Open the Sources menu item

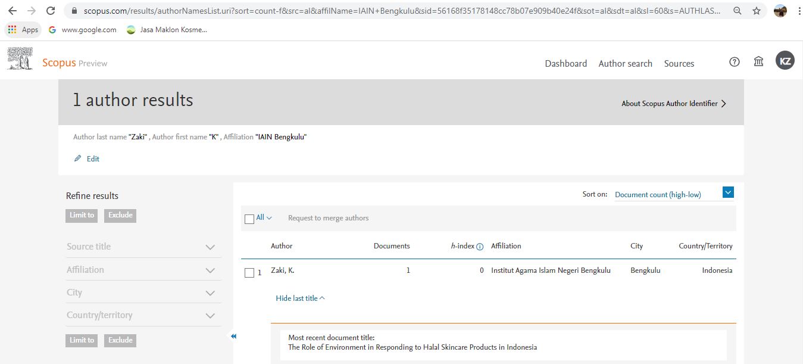pyautogui.click(x=679, y=64)
